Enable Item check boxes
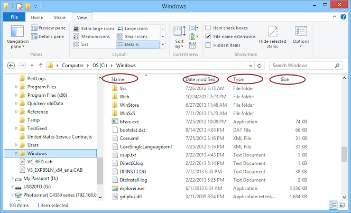The width and height of the screenshot is (351, 213). pos(208,27)
